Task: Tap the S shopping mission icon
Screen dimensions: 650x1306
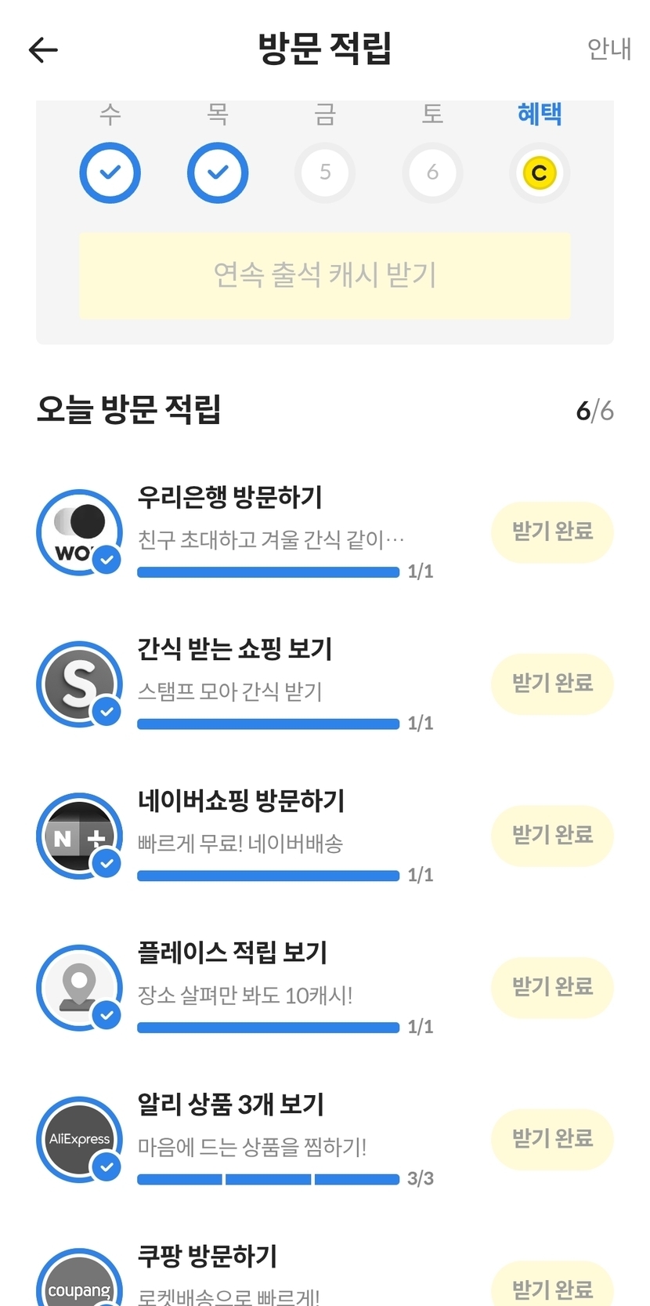Action: pyautogui.click(x=79, y=684)
